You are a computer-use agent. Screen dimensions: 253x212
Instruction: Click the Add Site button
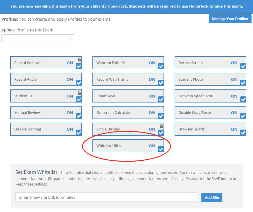pyautogui.click(x=212, y=197)
